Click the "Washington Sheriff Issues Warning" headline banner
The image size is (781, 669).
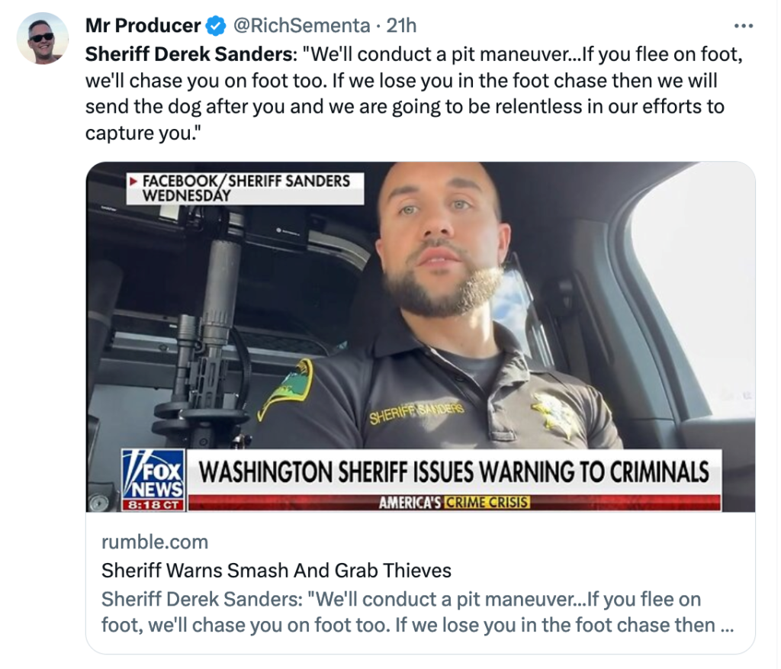(454, 471)
